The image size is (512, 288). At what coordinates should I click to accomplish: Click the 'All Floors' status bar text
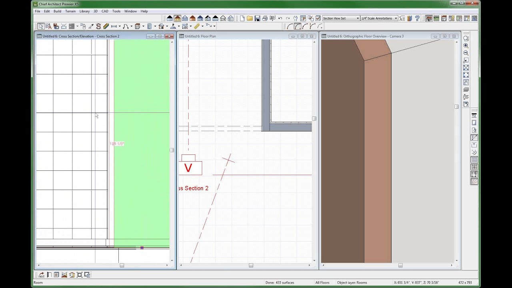pos(322,282)
